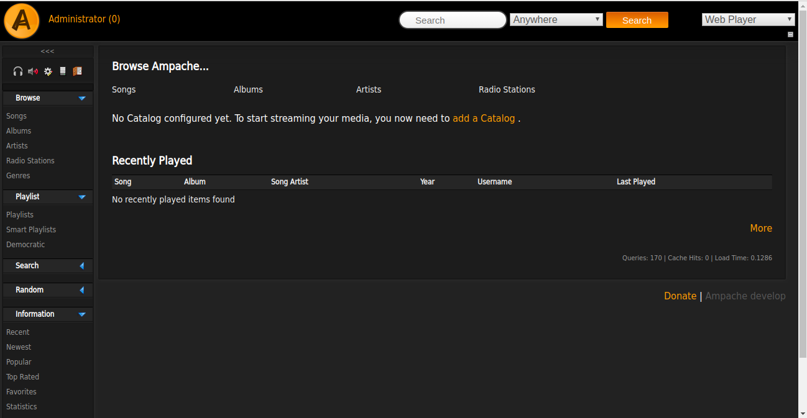The image size is (807, 418).
Task: Select Songs in the sidebar
Action: click(x=16, y=116)
